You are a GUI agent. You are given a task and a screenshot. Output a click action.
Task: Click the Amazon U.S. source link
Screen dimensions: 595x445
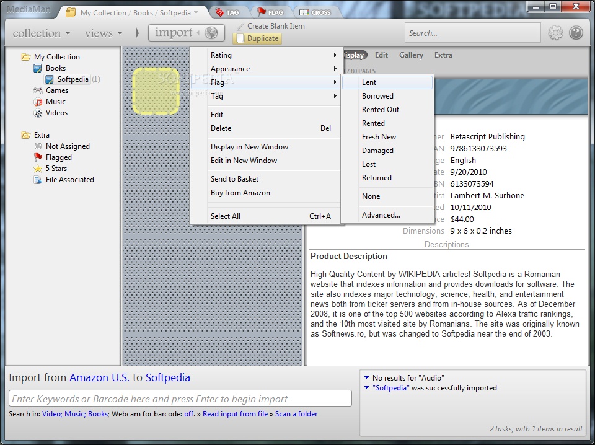pyautogui.click(x=99, y=377)
